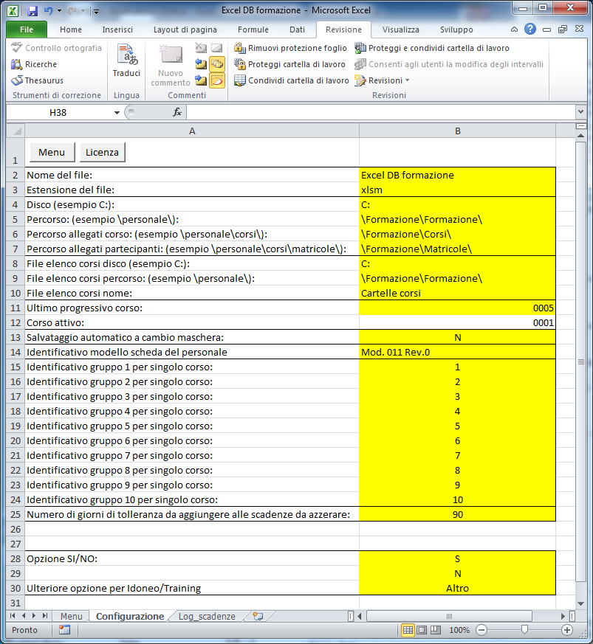Viewport: 593px width, 644px height.
Task: Click Proteggi cartella di lavoro
Action: [289, 64]
